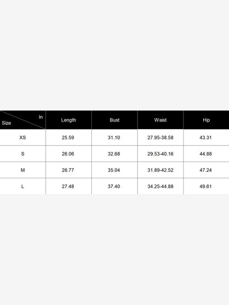Screen dimensions: 229x305
Task: Click the XS bust value 31.10
Action: [114, 137]
